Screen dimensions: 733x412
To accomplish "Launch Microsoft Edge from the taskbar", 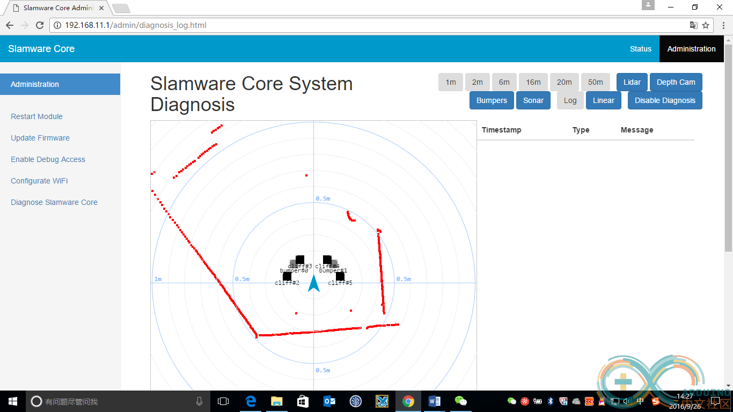I will coord(251,401).
